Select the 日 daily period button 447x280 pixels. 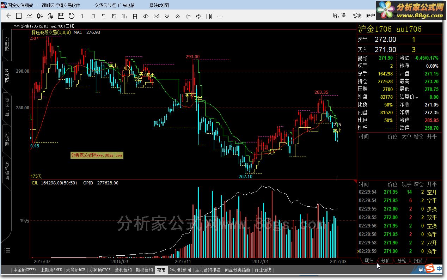135,16
